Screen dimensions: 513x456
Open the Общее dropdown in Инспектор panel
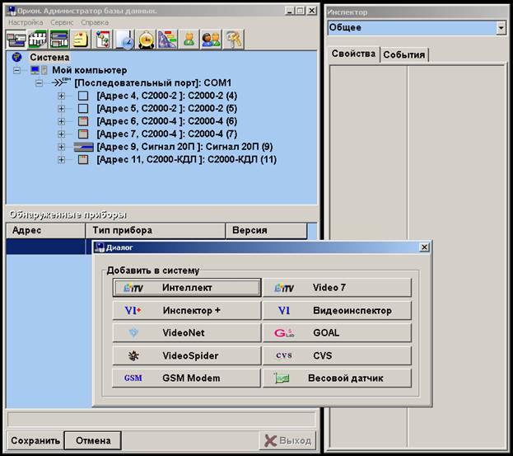(500, 28)
